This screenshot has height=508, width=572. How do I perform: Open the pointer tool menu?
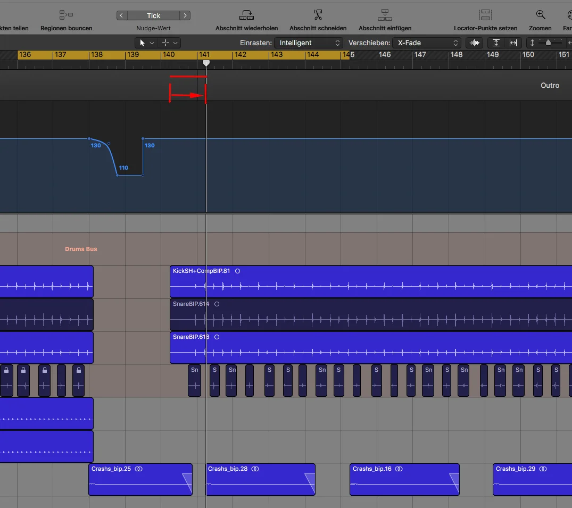pos(146,43)
